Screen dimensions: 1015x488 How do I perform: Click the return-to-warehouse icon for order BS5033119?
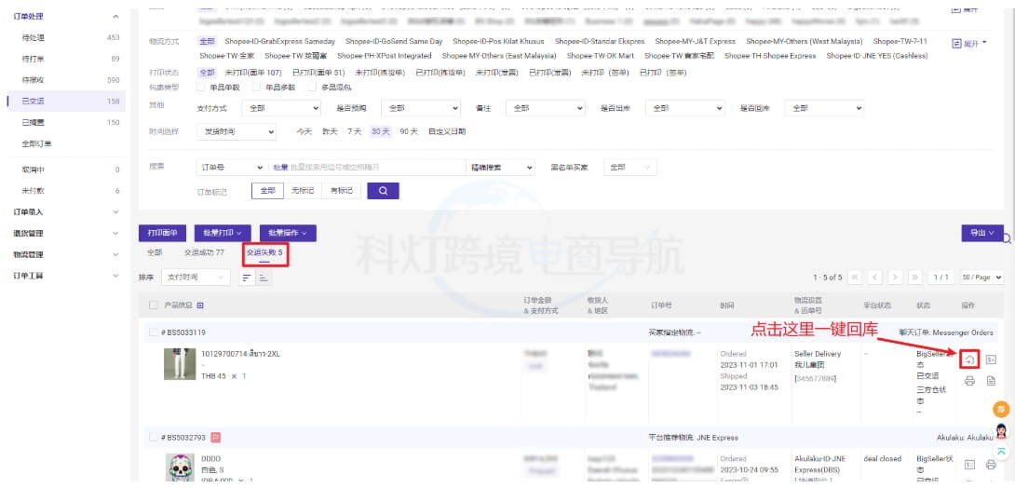pyautogui.click(x=969, y=359)
